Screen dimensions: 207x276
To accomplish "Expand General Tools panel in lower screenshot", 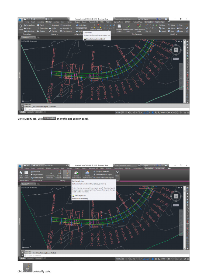I will pos(37,181).
